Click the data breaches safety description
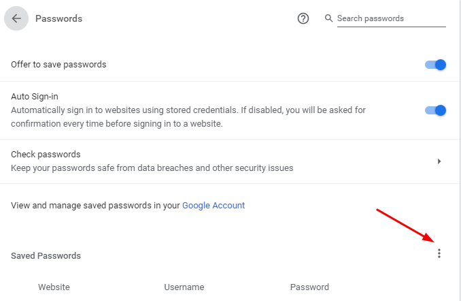The height and width of the screenshot is (301, 461). pyautogui.click(x=152, y=168)
